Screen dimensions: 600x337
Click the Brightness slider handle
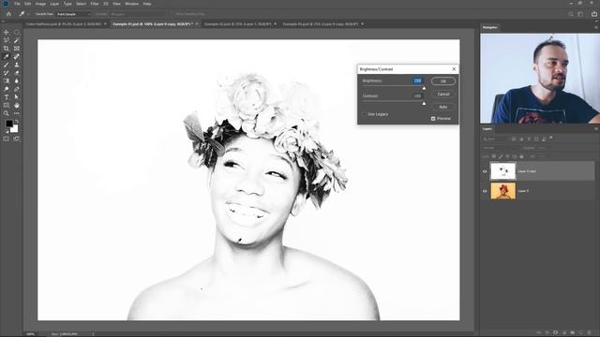click(x=424, y=88)
